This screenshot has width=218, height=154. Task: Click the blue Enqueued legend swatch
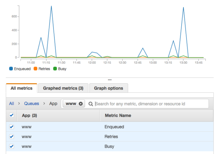tap(11, 69)
